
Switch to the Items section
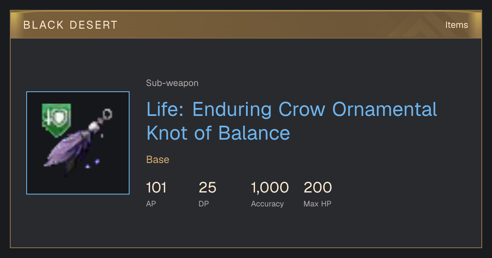point(457,25)
